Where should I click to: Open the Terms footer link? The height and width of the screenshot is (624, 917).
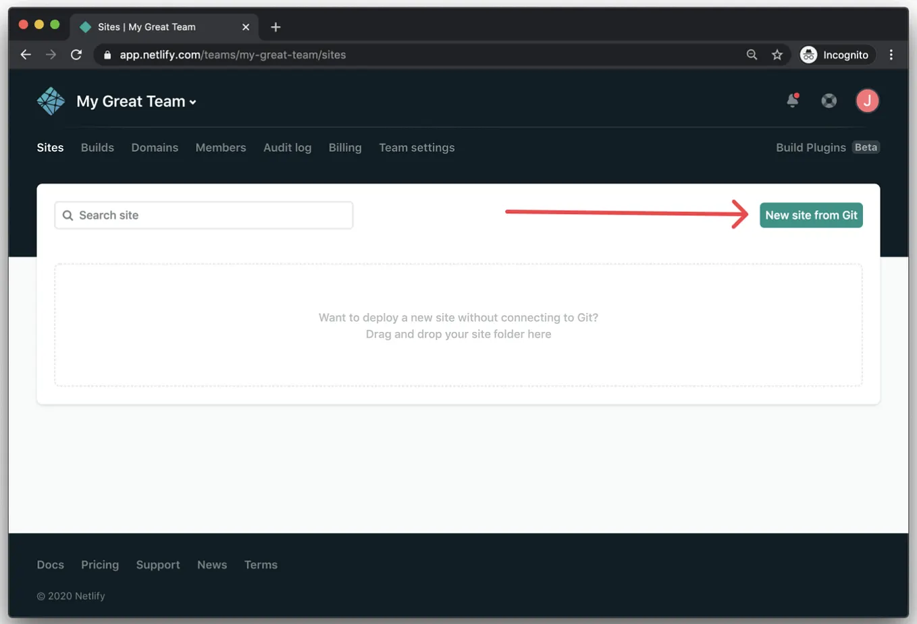pyautogui.click(x=261, y=565)
